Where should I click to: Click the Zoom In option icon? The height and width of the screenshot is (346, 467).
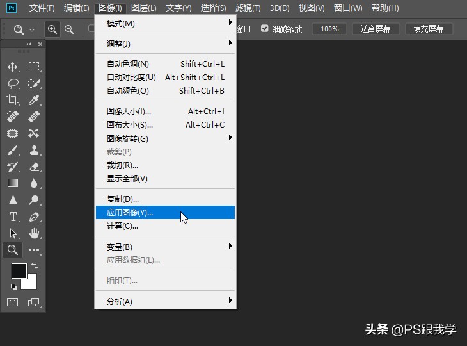tap(52, 29)
